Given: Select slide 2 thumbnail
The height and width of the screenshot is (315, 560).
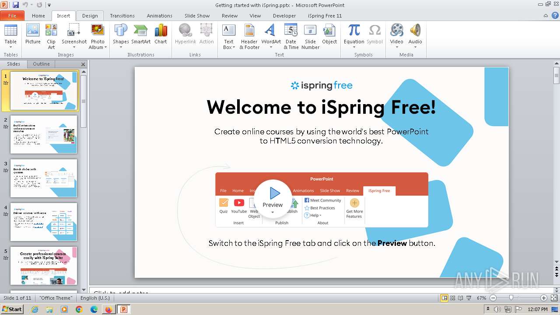Looking at the screenshot, I should coord(44,134).
